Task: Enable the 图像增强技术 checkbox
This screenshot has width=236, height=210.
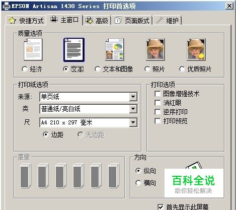Action: (x=158, y=94)
